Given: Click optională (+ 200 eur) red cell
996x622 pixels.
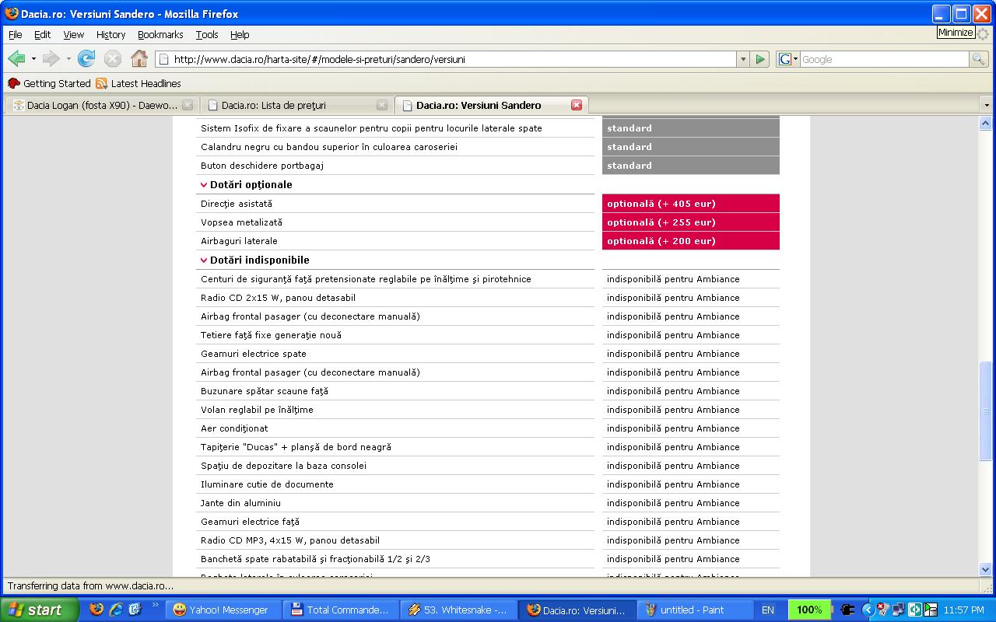Looking at the screenshot, I should (691, 241).
